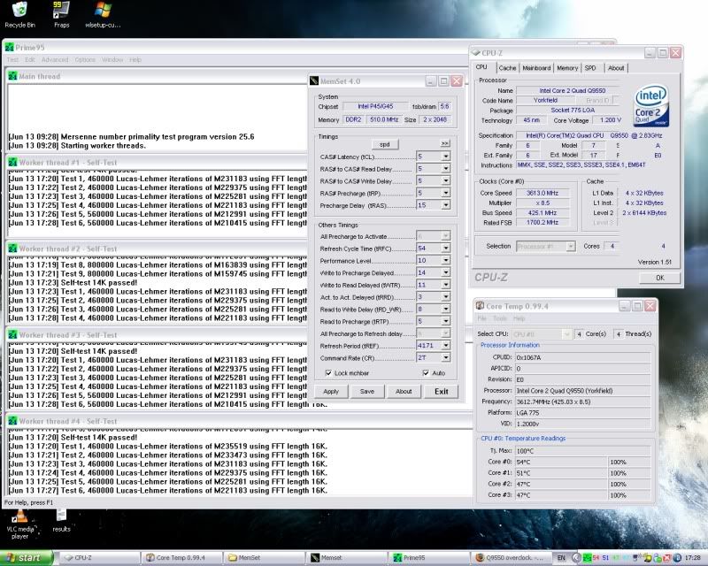Click OK in the CPU-Z window

[659, 278]
